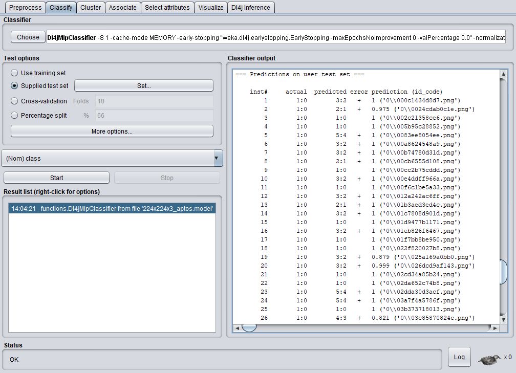Click the vertical scrollbar thumb in output
This screenshot has height=373, width=516.
point(504,272)
